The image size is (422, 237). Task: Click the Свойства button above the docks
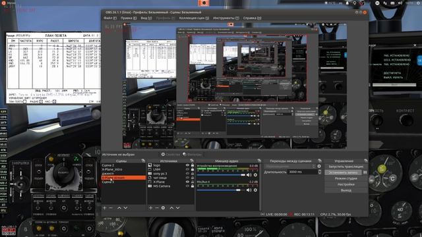click(170, 155)
